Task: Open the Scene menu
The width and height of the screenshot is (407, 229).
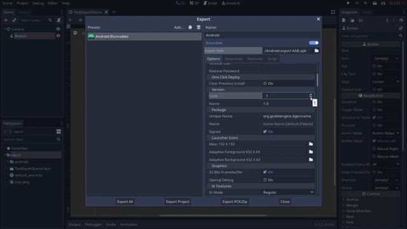Action: tap(7, 3)
